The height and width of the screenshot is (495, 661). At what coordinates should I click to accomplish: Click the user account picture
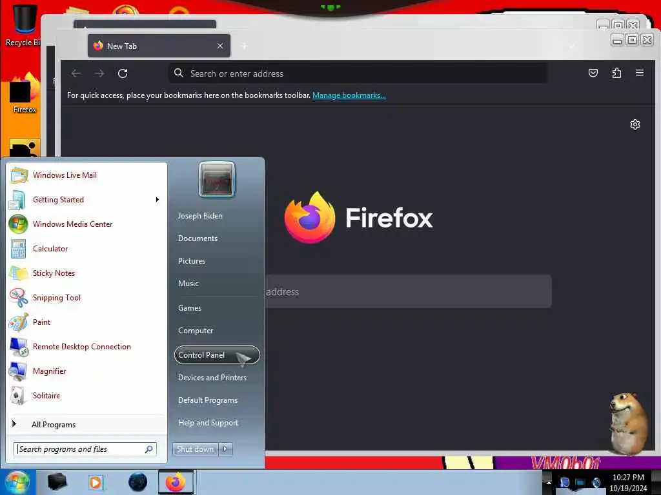(x=217, y=179)
